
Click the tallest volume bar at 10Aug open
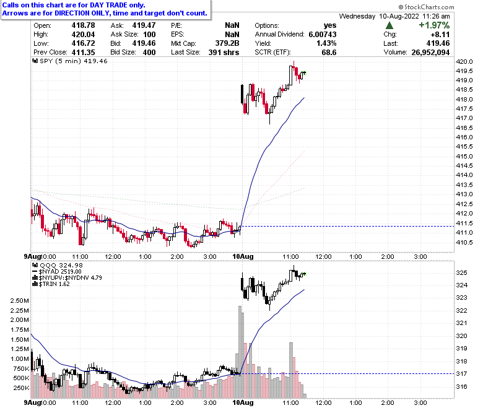coord(240,352)
